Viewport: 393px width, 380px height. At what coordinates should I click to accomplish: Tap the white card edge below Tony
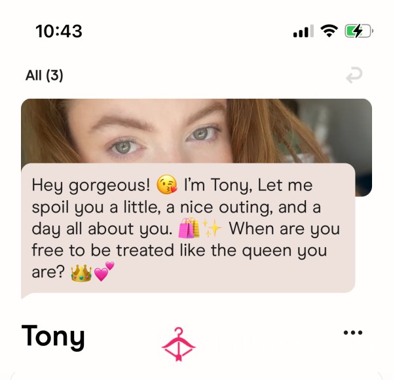196,375
